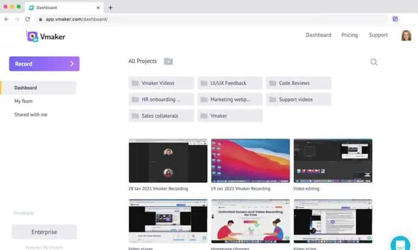Click the lock icon in the address bar
The width and height of the screenshot is (418, 250).
(40, 19)
